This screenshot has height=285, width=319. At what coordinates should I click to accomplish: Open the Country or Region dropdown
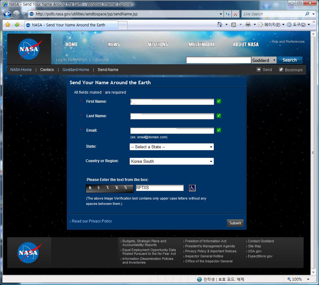point(172,161)
